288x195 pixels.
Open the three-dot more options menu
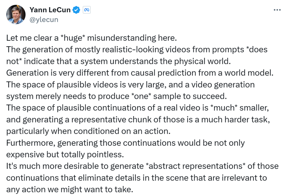tap(277, 10)
